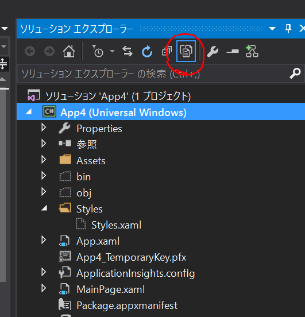Click the App.xaml file icon
The width and height of the screenshot is (305, 317).
point(64,241)
